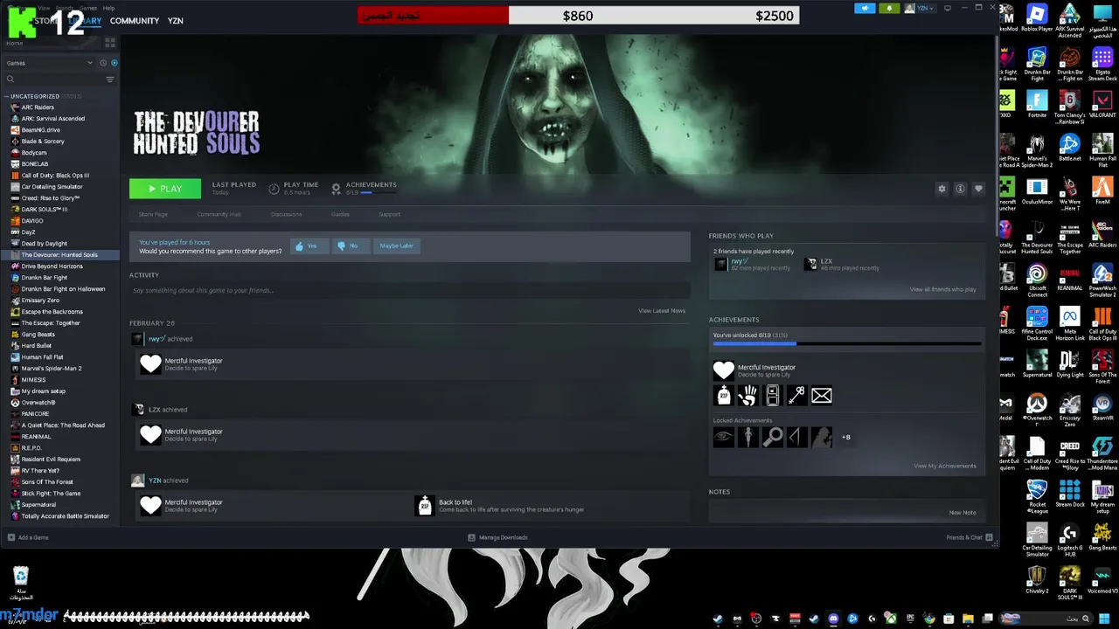Select Totally Accurate Battle Simulator in list
Viewport: 1119px width, 629px height.
point(65,516)
